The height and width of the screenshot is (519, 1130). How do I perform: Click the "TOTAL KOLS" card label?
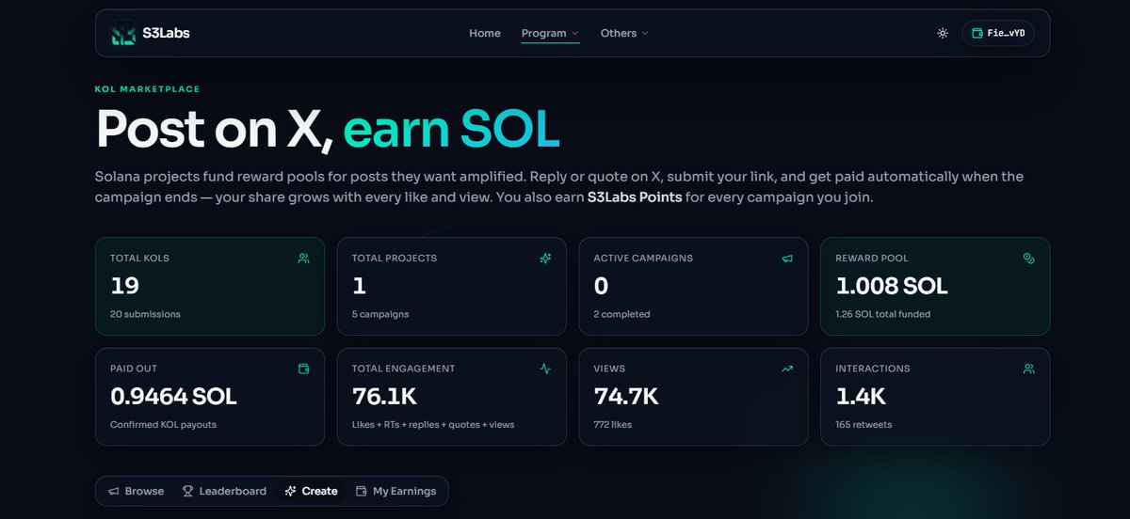pos(139,258)
